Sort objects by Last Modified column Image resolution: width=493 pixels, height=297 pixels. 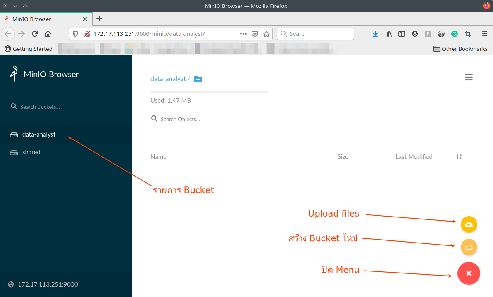click(414, 157)
